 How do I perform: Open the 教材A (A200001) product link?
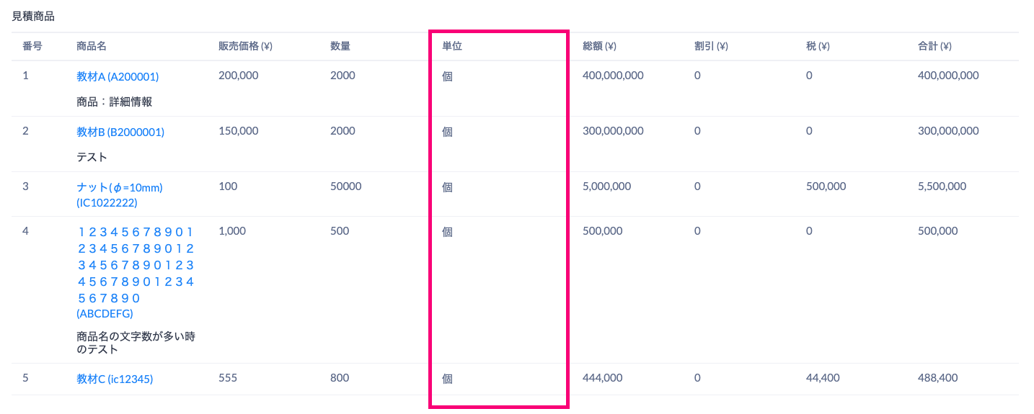pos(118,76)
